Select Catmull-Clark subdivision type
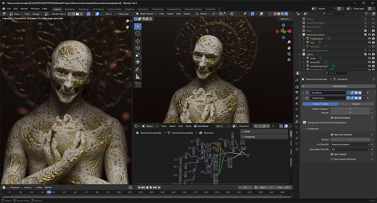This screenshot has width=377, height=203. click(320, 104)
